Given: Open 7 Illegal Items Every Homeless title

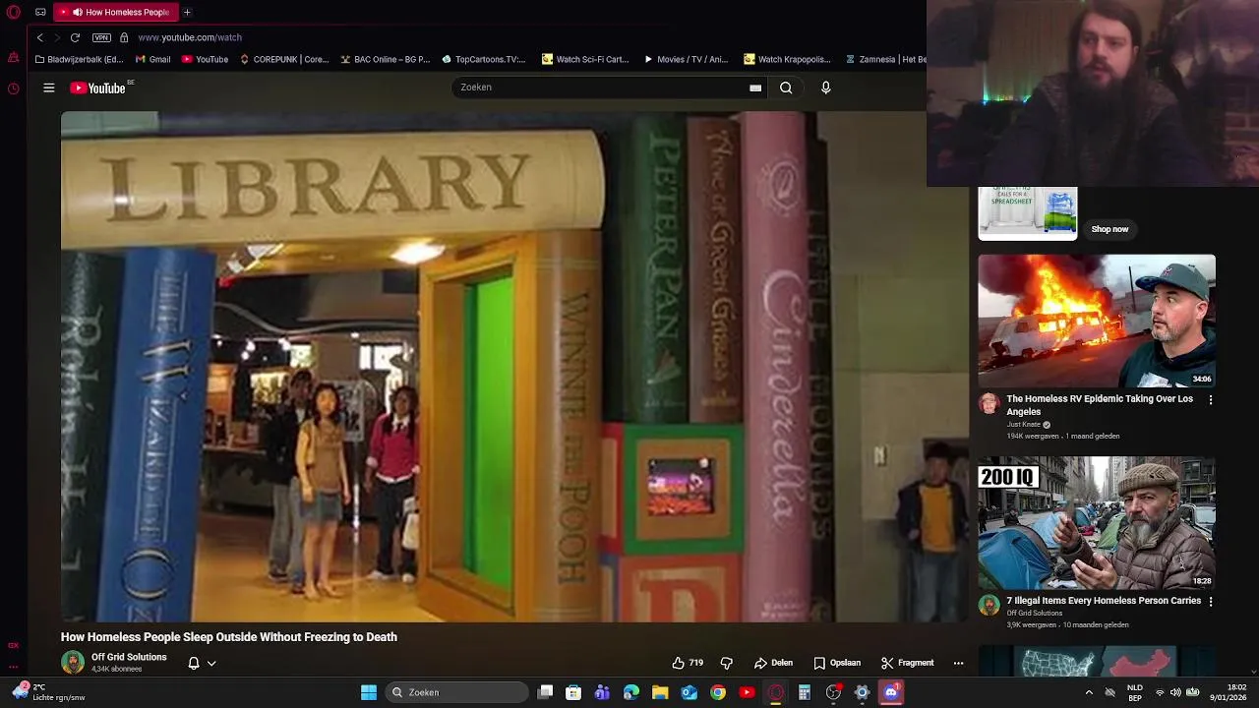Looking at the screenshot, I should tap(1104, 601).
